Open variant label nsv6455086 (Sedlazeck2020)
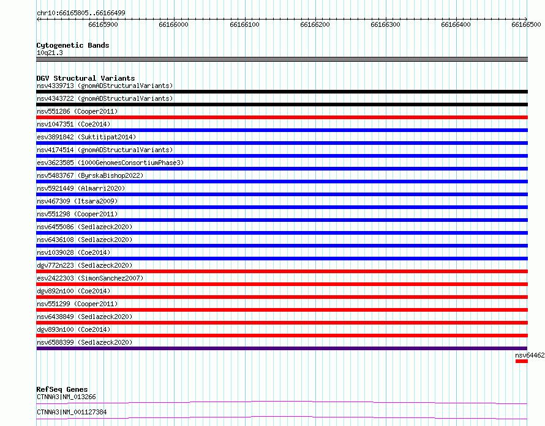 85,227
